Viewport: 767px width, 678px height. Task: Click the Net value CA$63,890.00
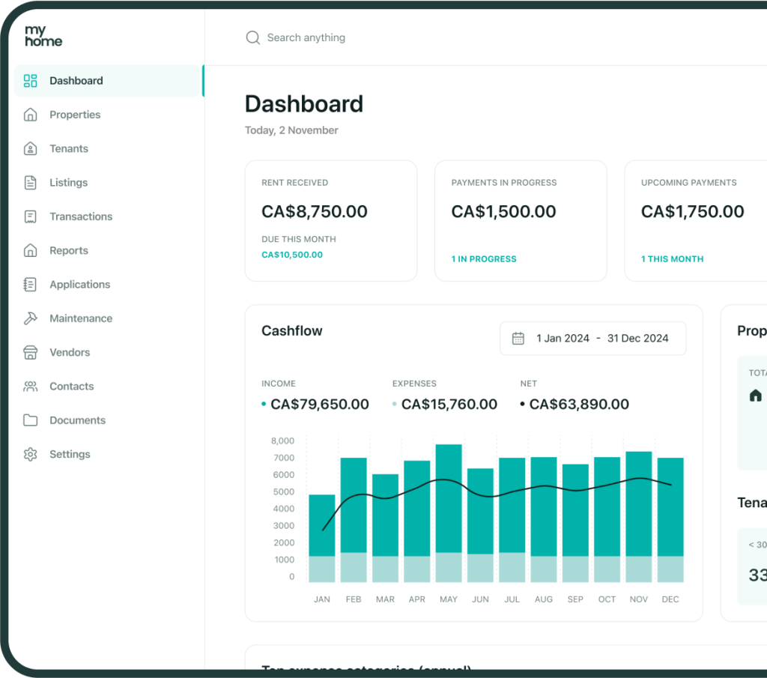579,405
